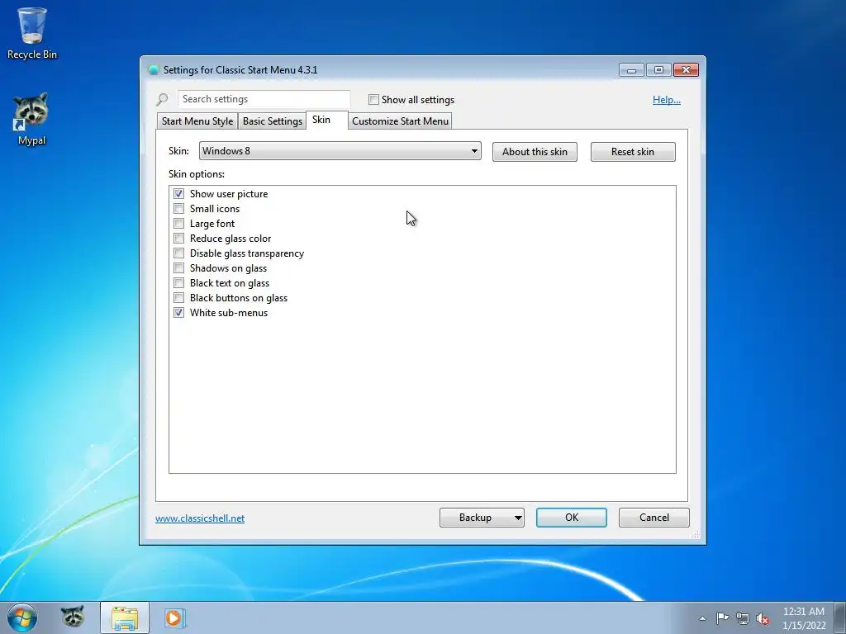Viewport: 846px width, 634px height.
Task: Enable Show all settings checkbox
Action: [373, 99]
